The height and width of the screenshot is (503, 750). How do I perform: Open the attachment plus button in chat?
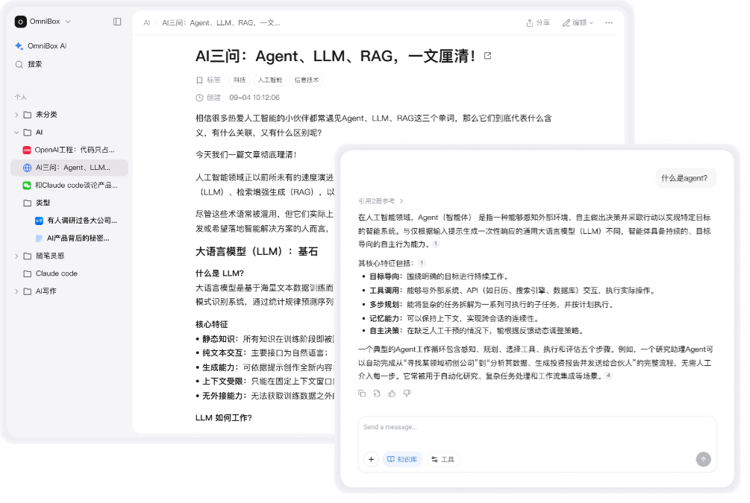tap(371, 460)
